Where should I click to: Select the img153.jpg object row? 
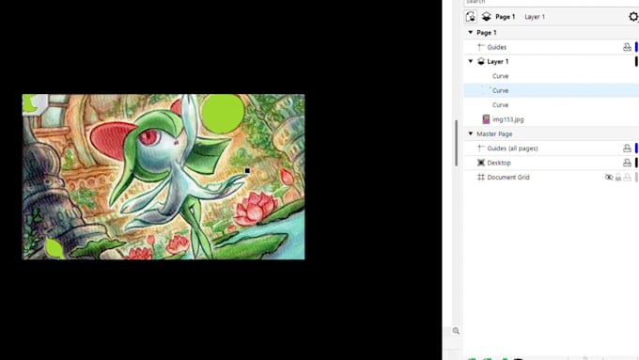(551, 119)
